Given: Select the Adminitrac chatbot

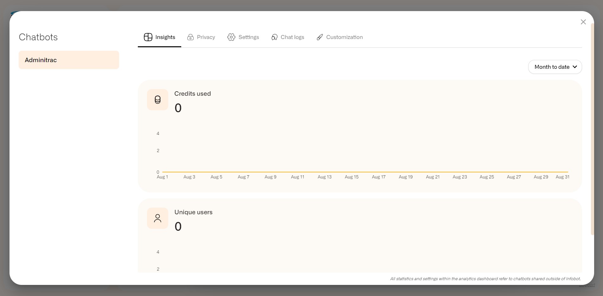Looking at the screenshot, I should (69, 60).
